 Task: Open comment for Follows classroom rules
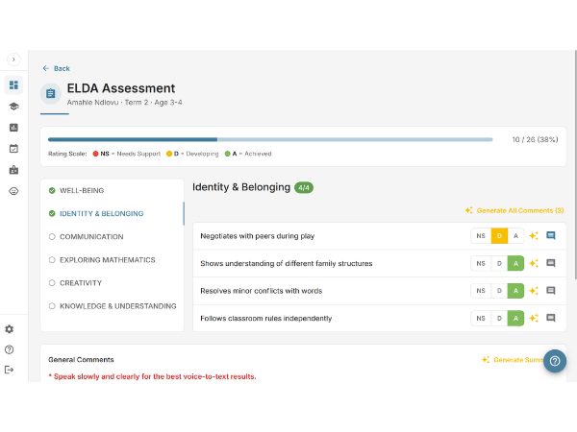pos(551,318)
